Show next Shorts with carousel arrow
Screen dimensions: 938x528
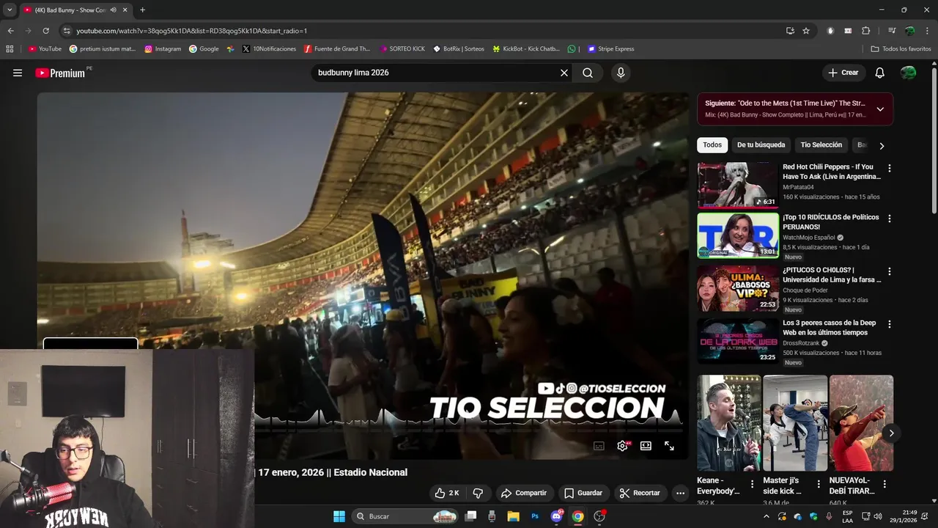[x=891, y=433]
